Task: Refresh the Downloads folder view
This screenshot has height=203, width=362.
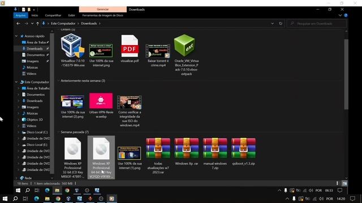Action: [x=281, y=24]
